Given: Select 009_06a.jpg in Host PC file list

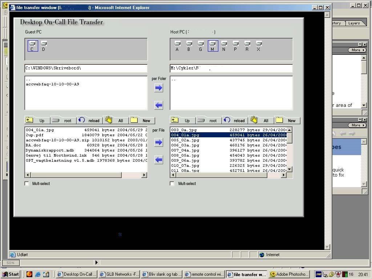Looking at the screenshot, I should [229, 160].
